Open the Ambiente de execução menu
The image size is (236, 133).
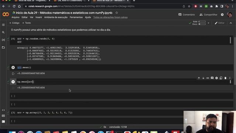[56, 17]
